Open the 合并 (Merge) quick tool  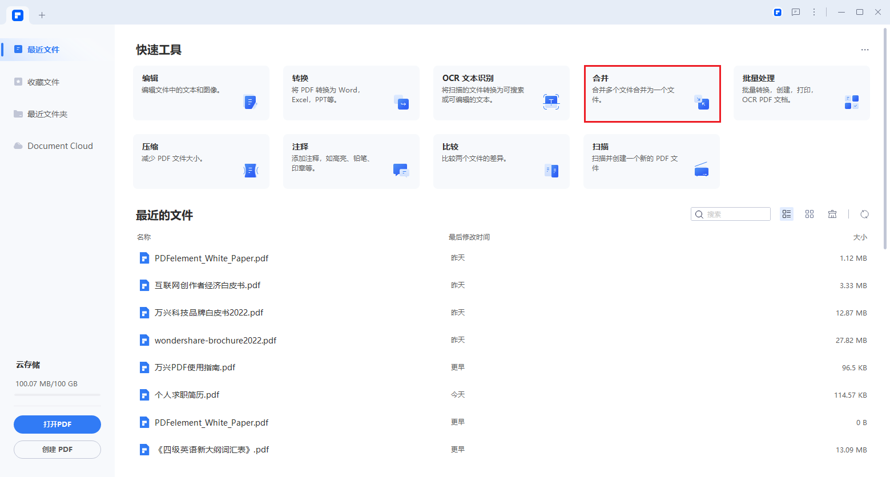651,93
